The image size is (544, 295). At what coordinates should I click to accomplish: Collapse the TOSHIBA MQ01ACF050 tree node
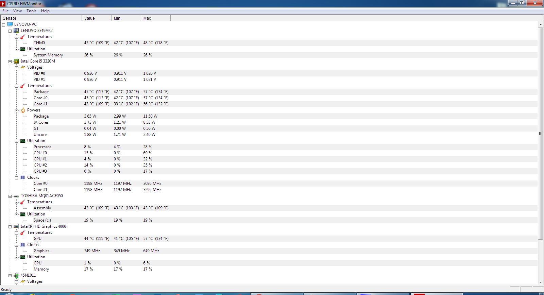coord(10,196)
